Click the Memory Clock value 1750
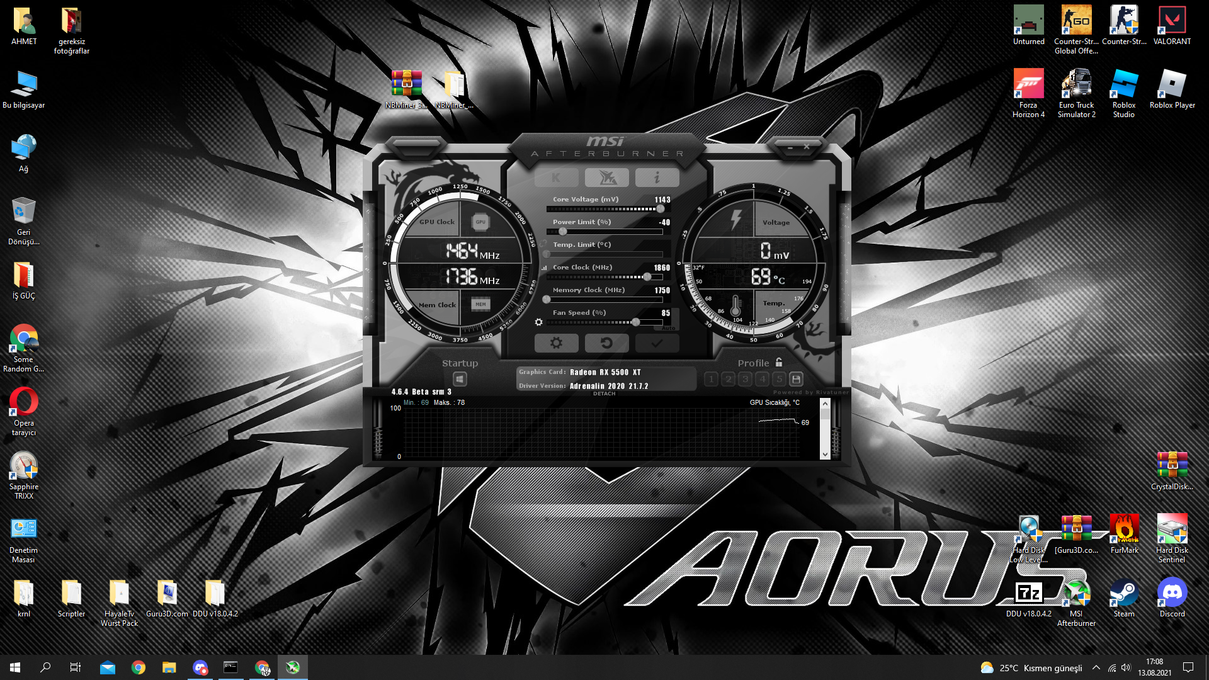The width and height of the screenshot is (1209, 680). click(662, 290)
